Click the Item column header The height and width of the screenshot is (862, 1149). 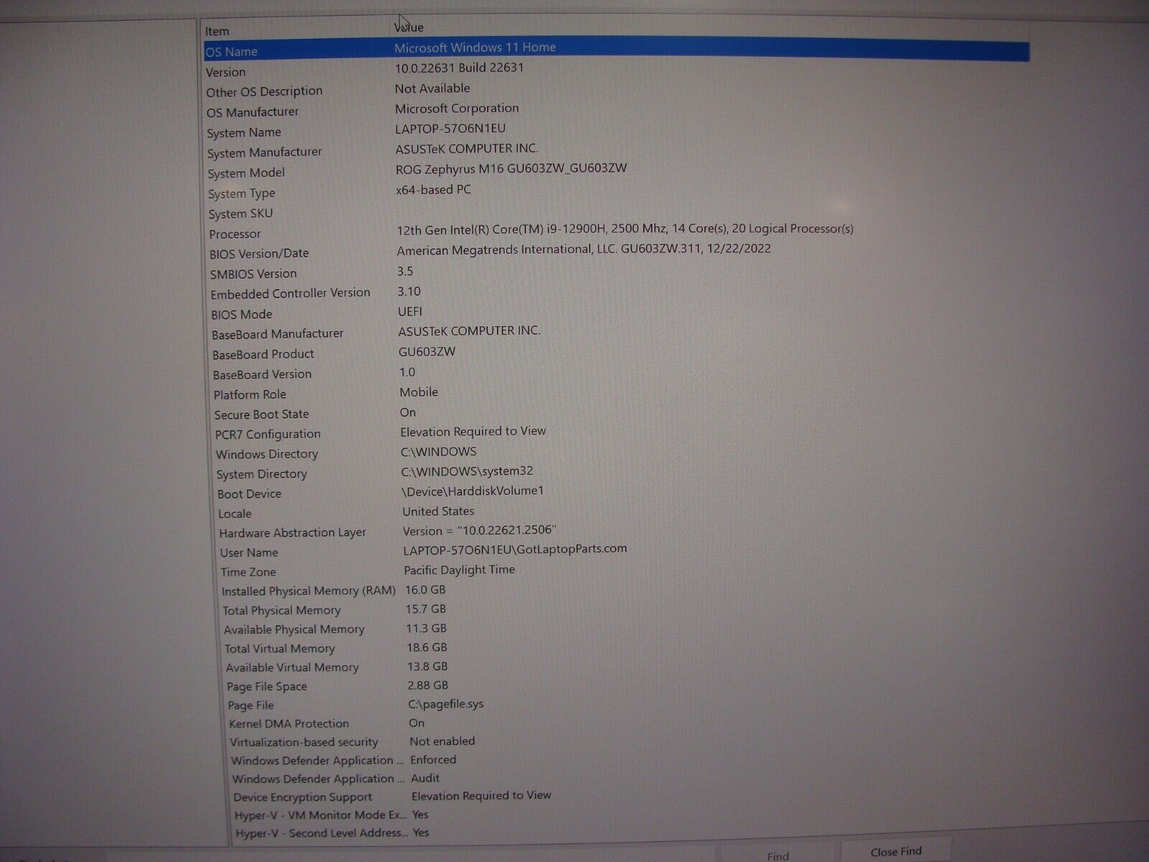pyautogui.click(x=295, y=31)
